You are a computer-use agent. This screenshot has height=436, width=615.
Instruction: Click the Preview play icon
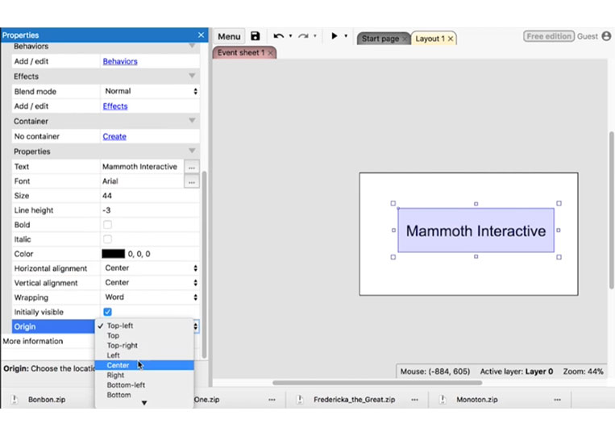tap(335, 35)
